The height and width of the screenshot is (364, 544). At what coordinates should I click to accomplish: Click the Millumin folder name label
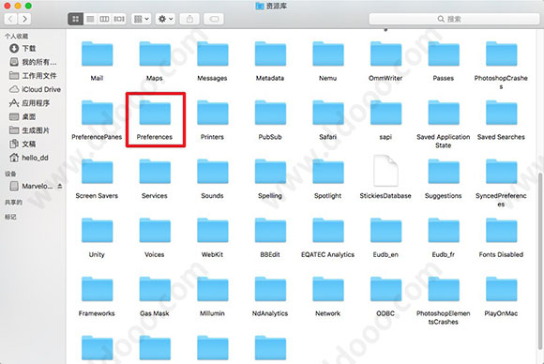(212, 313)
